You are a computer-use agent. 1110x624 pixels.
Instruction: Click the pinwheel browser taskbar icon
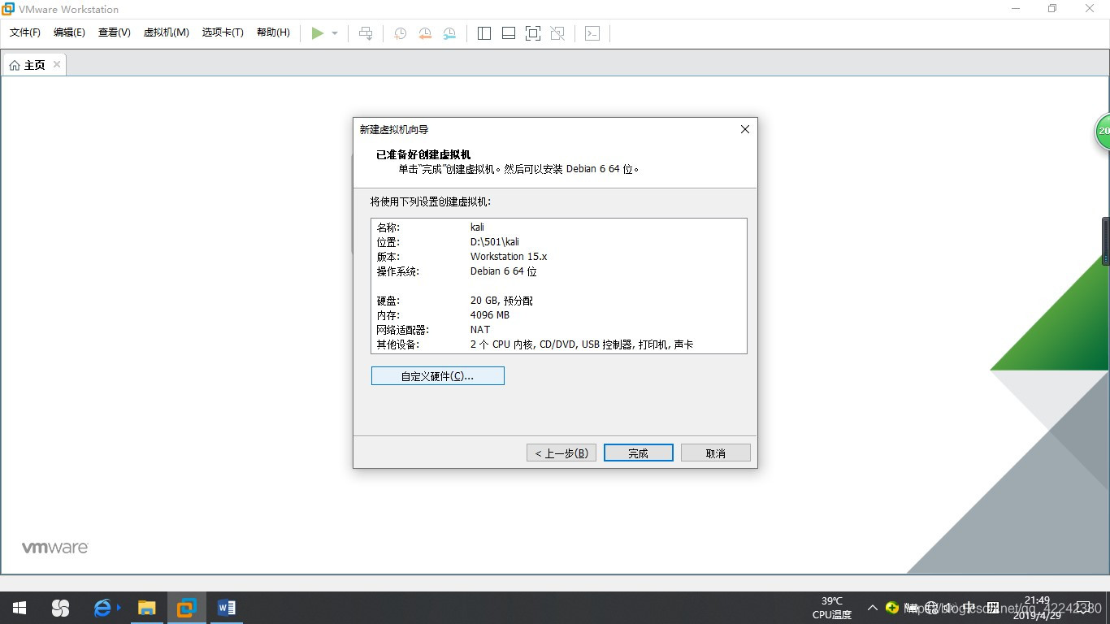coord(60,608)
